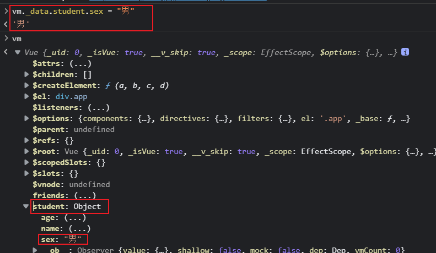
Task: Expand the __ob__ Observer entry
Action: [x=35, y=250]
